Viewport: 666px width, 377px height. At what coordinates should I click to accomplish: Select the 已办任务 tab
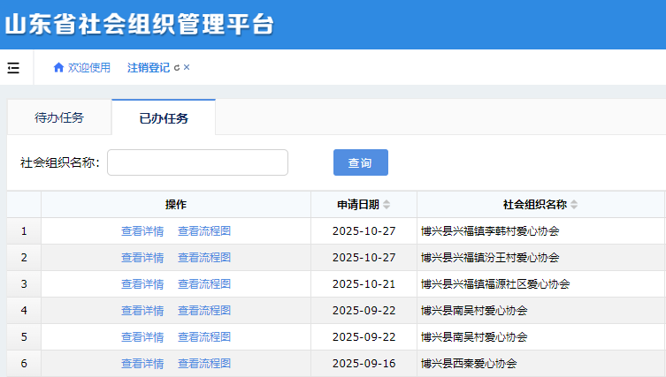coord(164,118)
